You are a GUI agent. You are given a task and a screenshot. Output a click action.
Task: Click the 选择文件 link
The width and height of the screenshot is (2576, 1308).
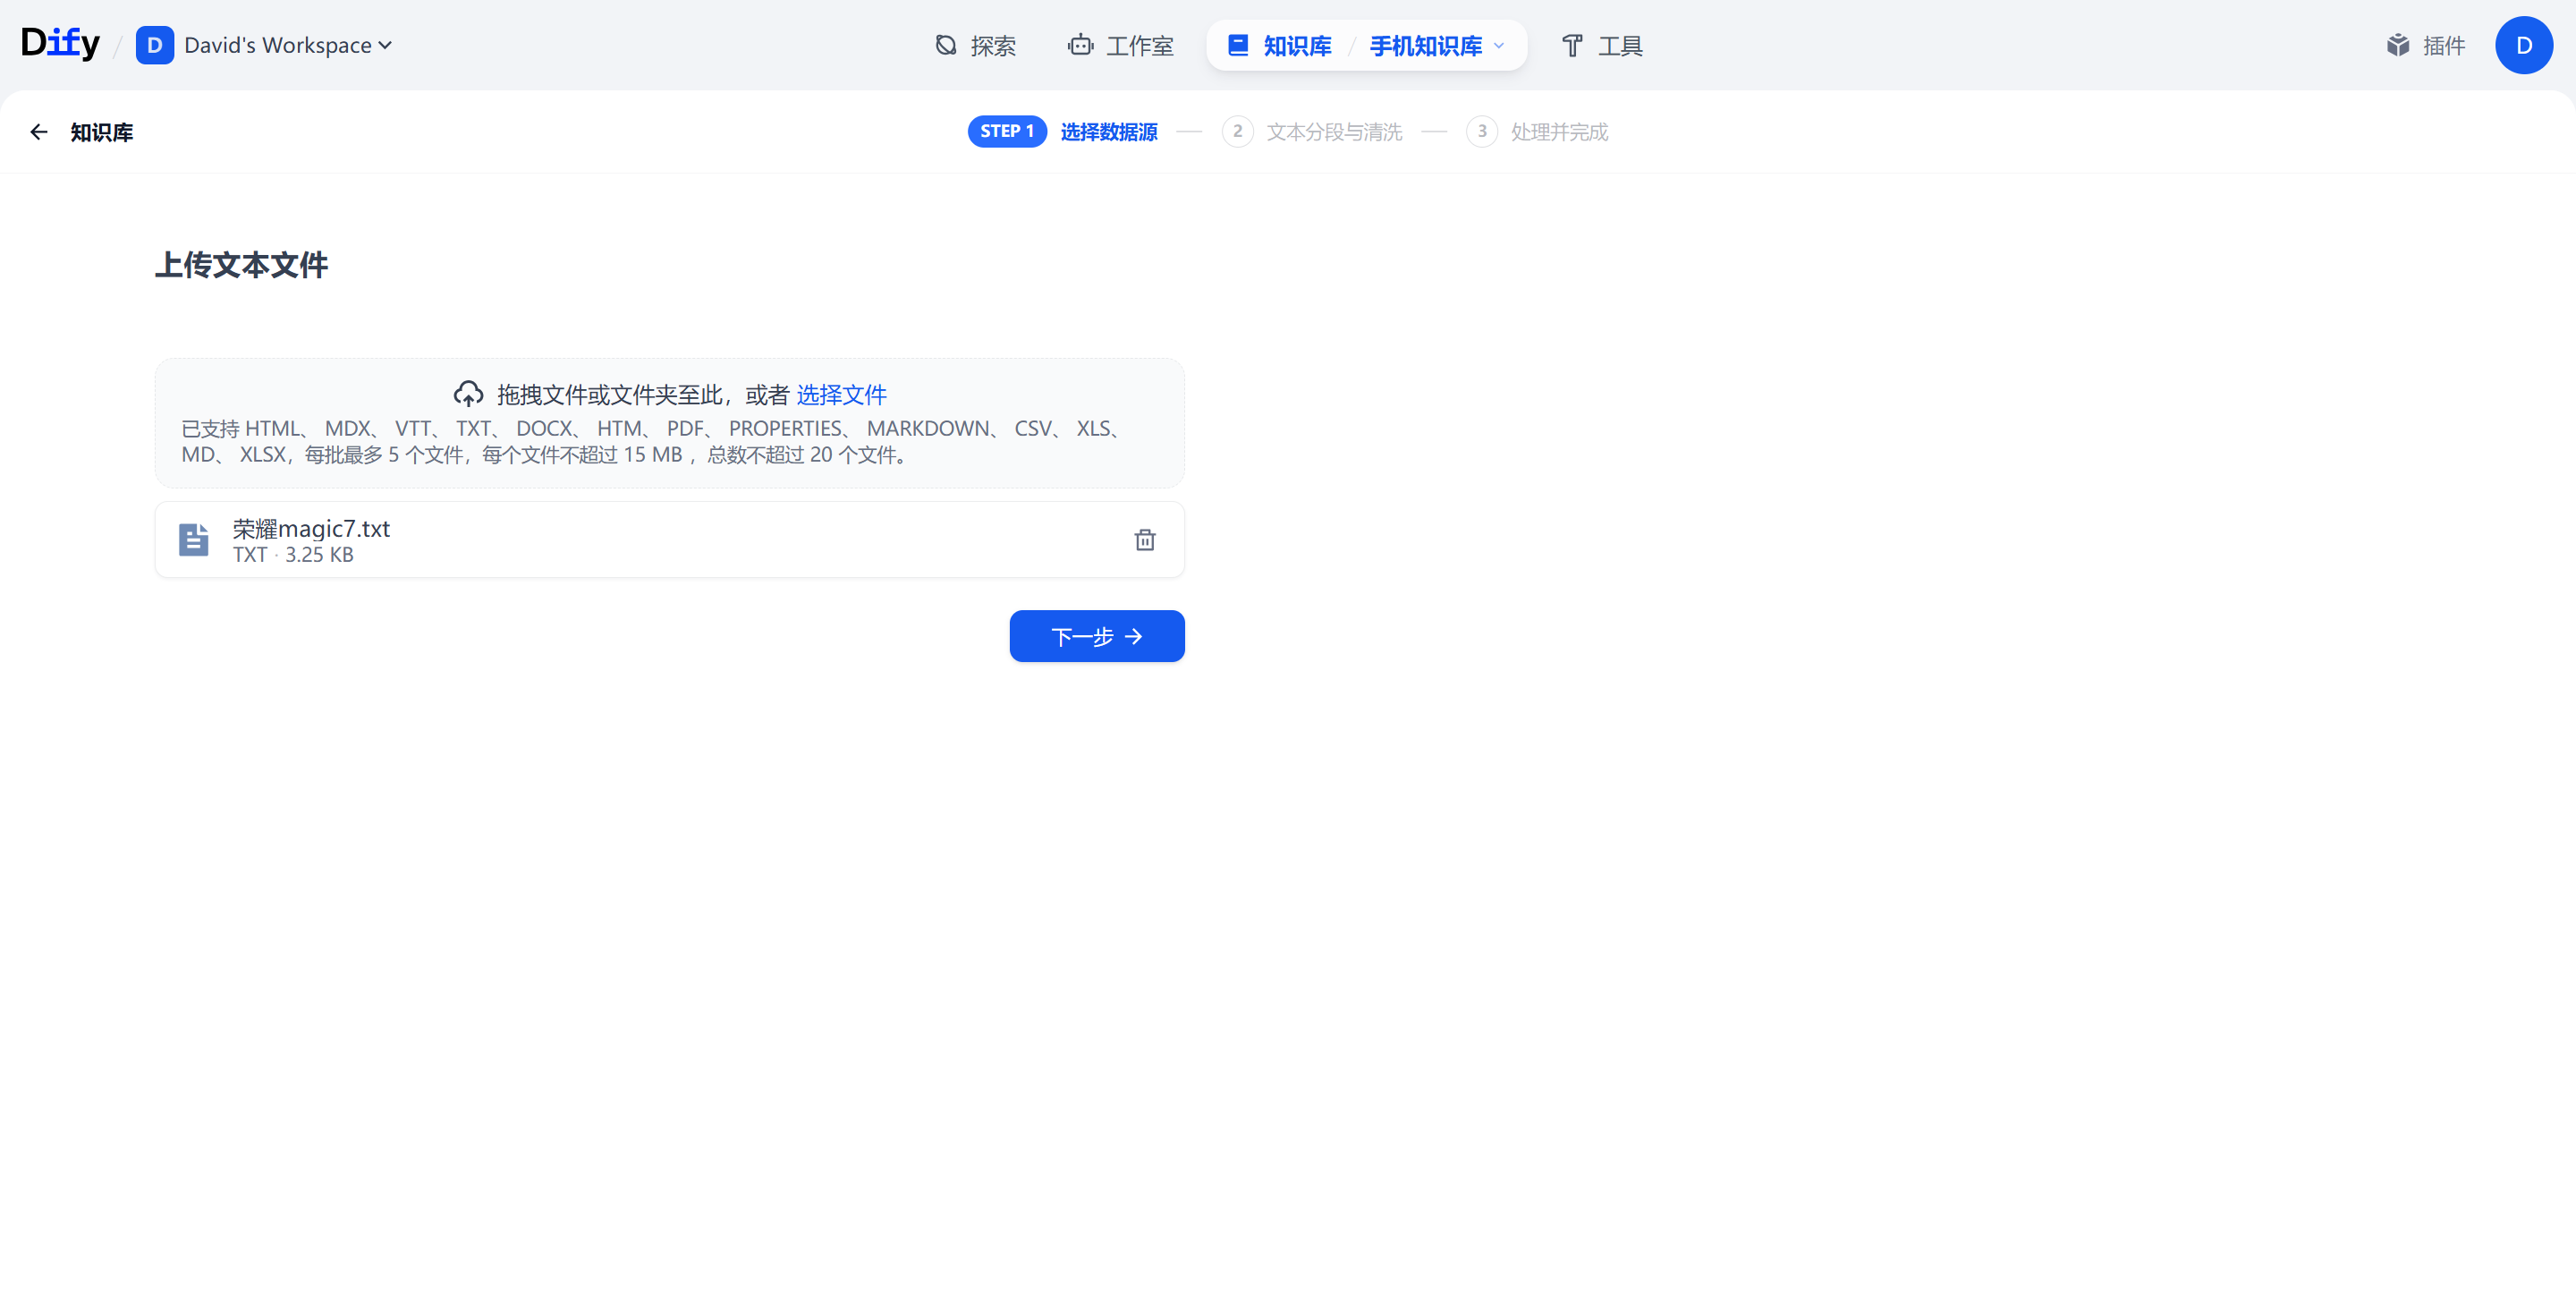[841, 394]
